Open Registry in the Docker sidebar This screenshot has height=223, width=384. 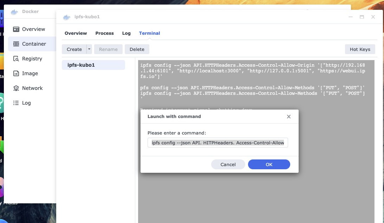click(32, 59)
